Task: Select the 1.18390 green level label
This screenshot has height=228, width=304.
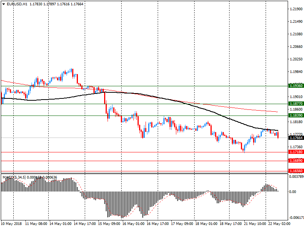Action: click(x=296, y=116)
